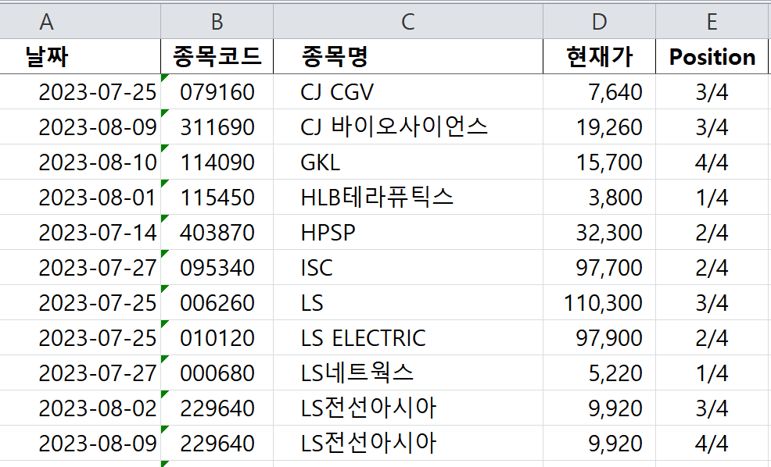Select the CJ CGV name cell
Viewport: 771px width, 467px height.
407,92
